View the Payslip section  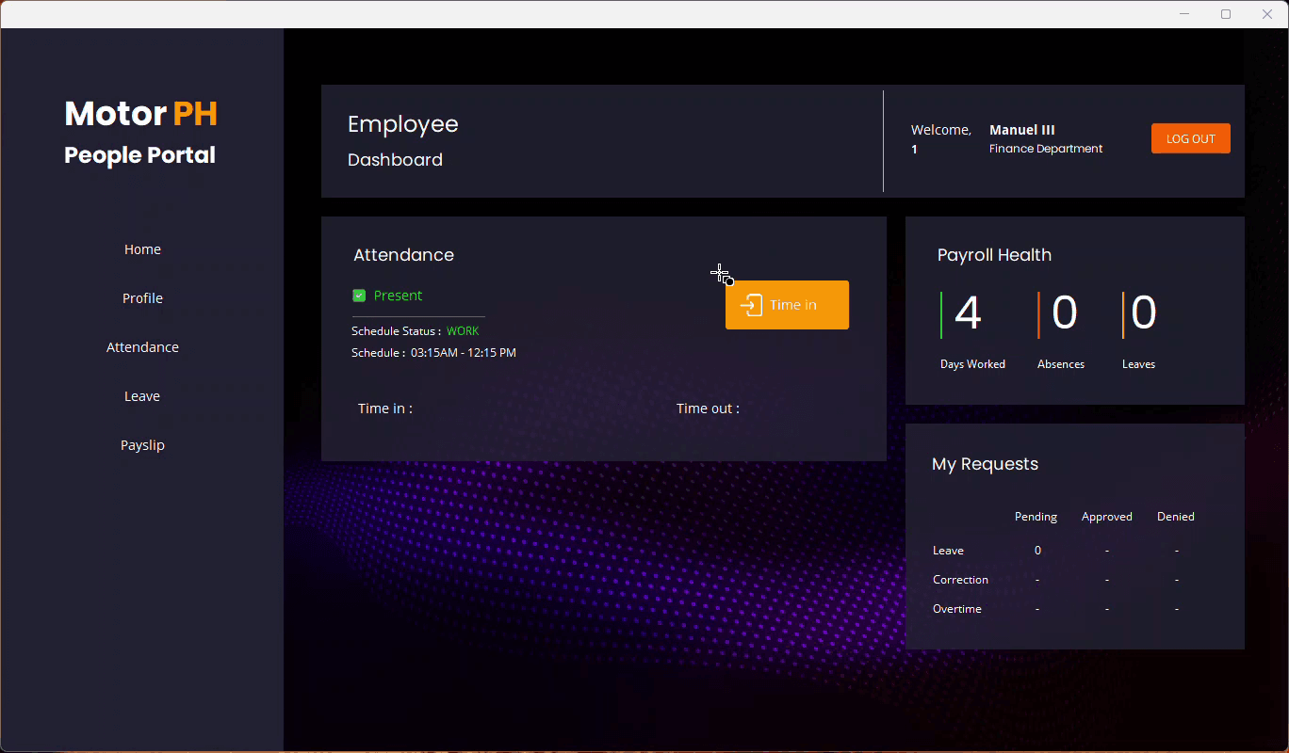point(142,444)
